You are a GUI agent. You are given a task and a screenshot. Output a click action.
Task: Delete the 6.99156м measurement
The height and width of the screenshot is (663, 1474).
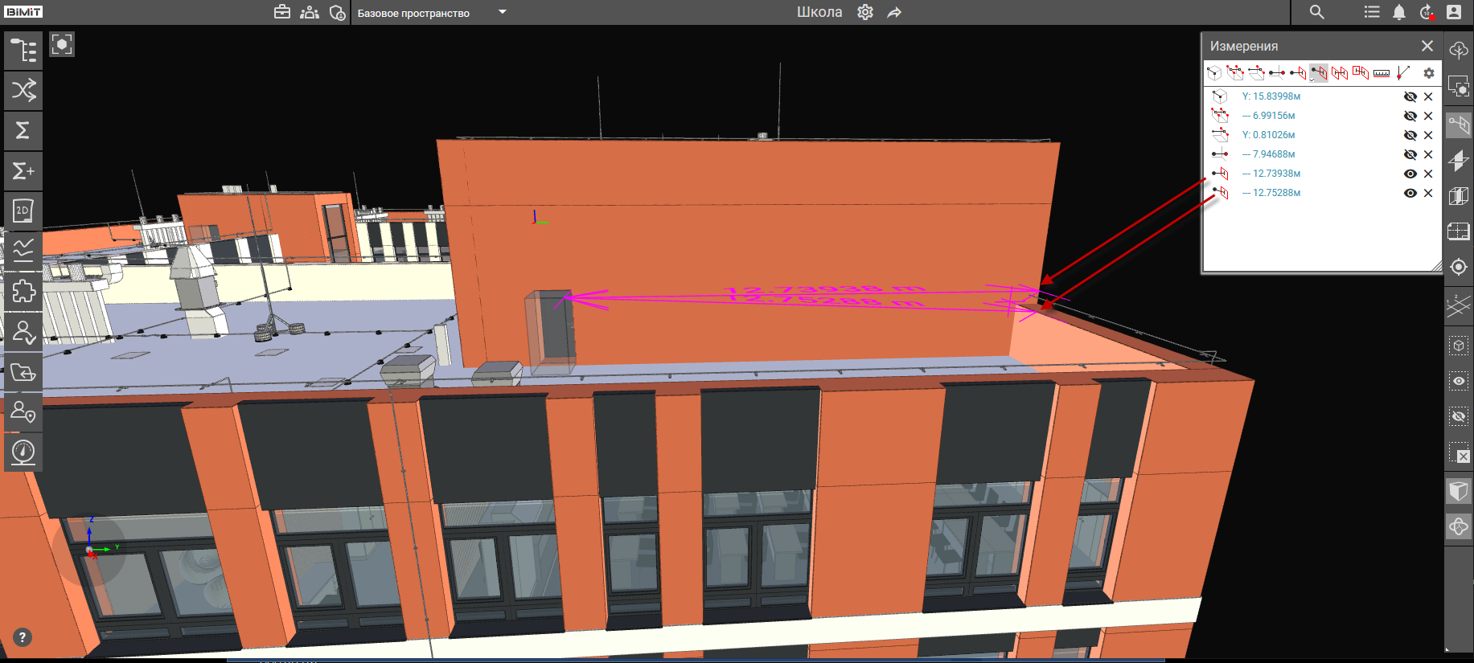[x=1428, y=116]
